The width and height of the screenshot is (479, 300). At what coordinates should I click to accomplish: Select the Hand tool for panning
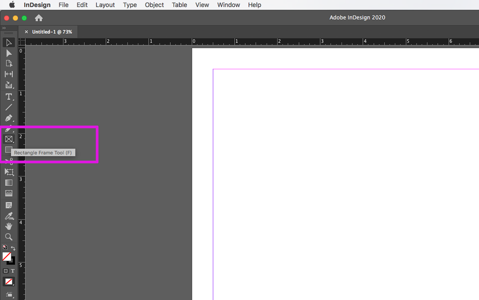(x=9, y=226)
